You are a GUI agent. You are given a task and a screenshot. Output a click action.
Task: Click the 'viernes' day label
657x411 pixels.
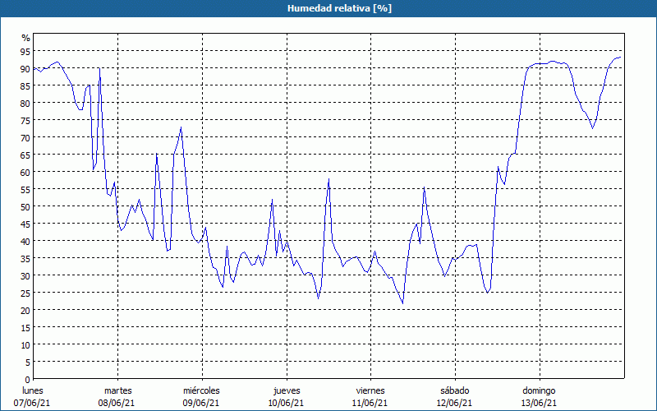[x=370, y=390]
